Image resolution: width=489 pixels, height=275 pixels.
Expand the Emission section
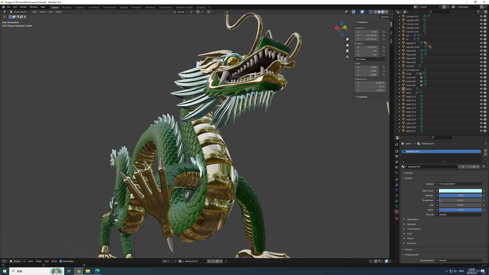click(404, 243)
